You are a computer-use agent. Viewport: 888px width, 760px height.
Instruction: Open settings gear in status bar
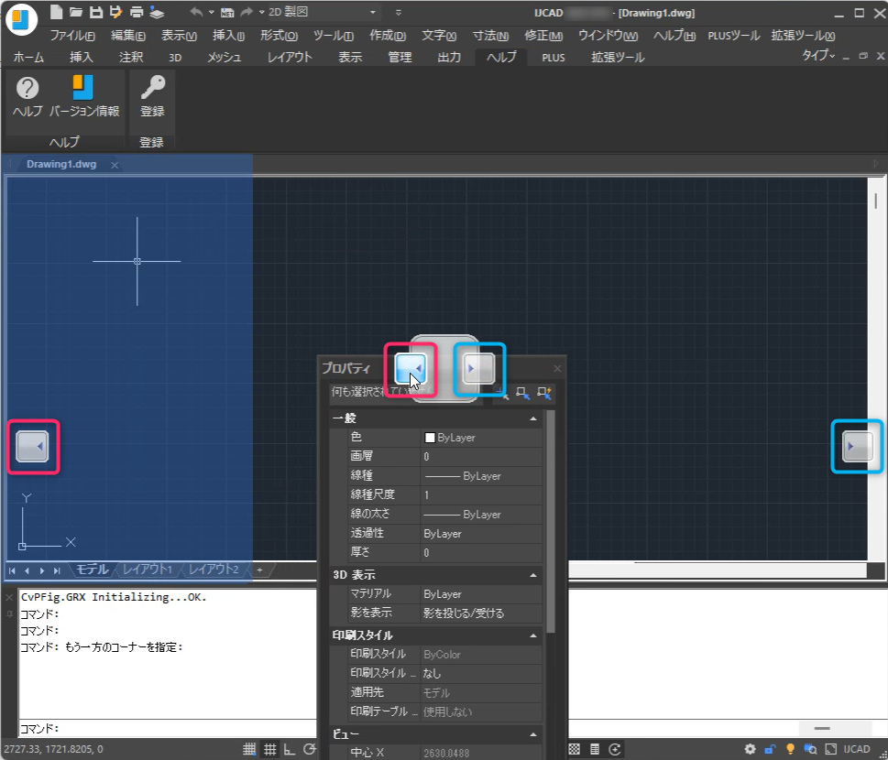click(750, 749)
